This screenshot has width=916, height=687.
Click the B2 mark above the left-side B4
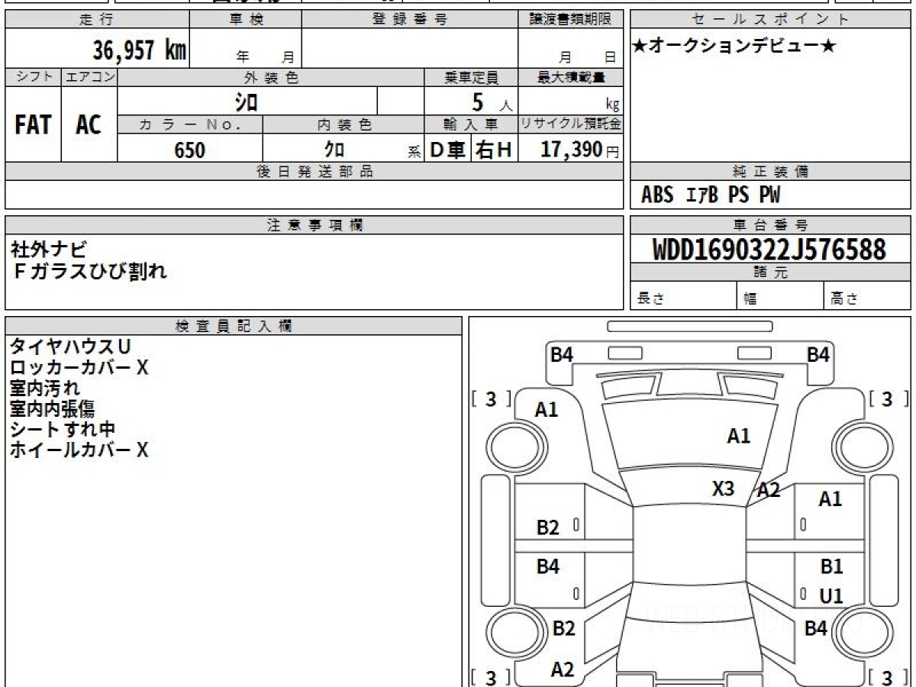[547, 527]
